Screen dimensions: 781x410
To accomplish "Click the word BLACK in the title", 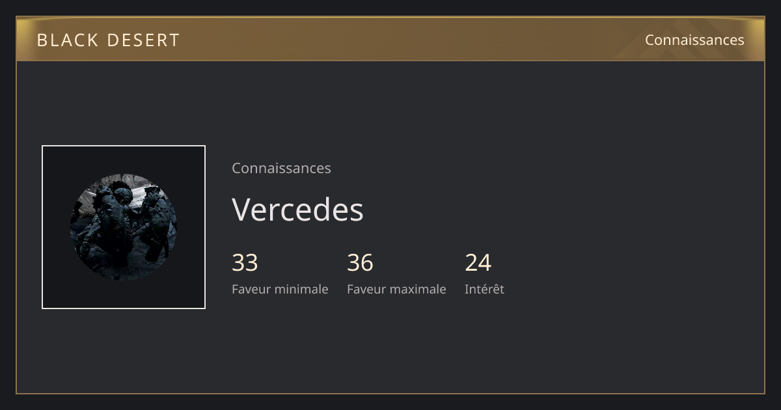I will click(x=67, y=40).
